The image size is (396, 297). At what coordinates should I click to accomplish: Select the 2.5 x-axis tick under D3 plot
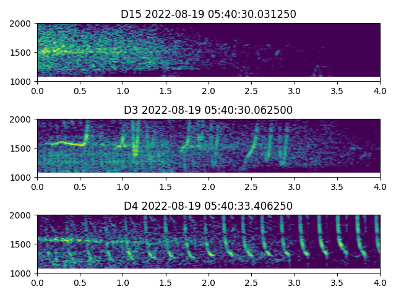pos(251,186)
